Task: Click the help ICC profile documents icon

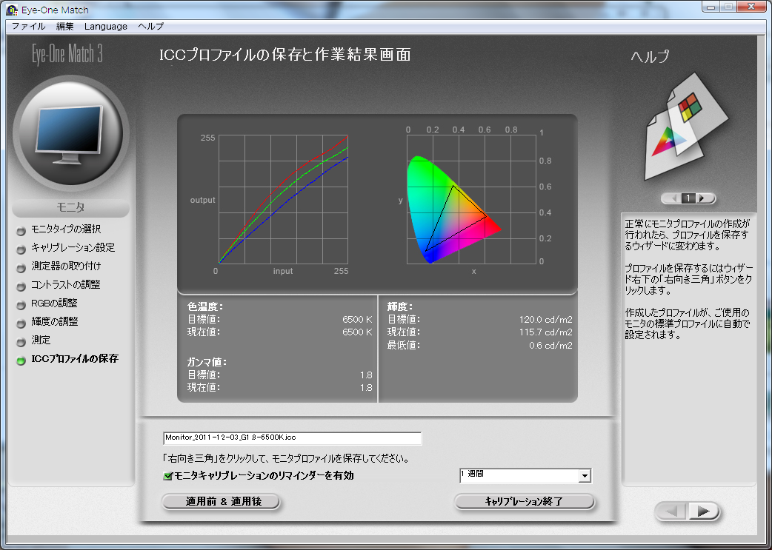Action: [686, 127]
